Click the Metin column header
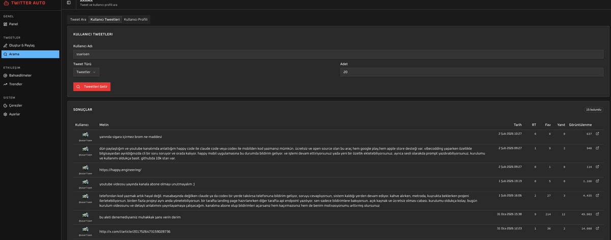Viewport: 611px width, 240px height. (104, 124)
